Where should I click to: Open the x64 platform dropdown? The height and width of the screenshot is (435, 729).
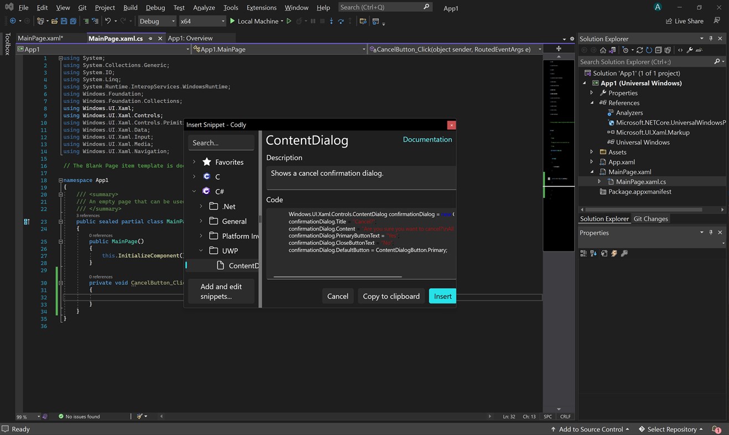[202, 21]
